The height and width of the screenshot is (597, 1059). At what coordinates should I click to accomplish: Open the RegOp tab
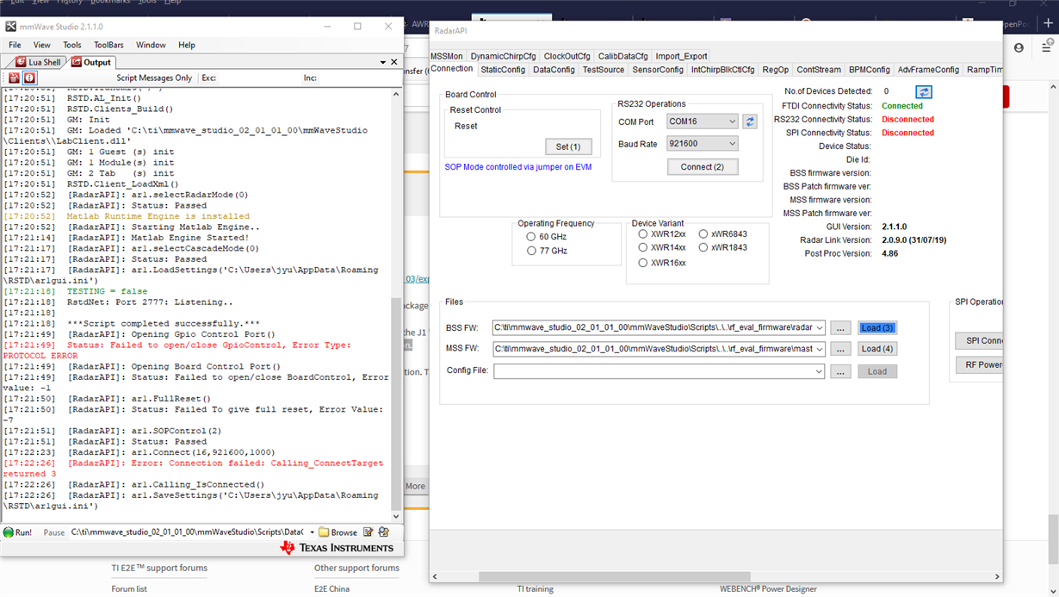[775, 70]
